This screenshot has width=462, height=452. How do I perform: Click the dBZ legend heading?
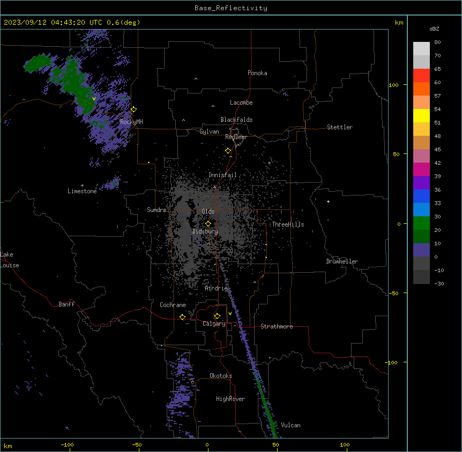coord(434,28)
